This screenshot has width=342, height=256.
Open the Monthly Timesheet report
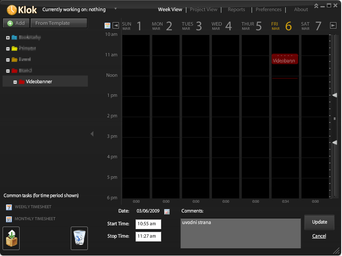pyautogui.click(x=35, y=219)
